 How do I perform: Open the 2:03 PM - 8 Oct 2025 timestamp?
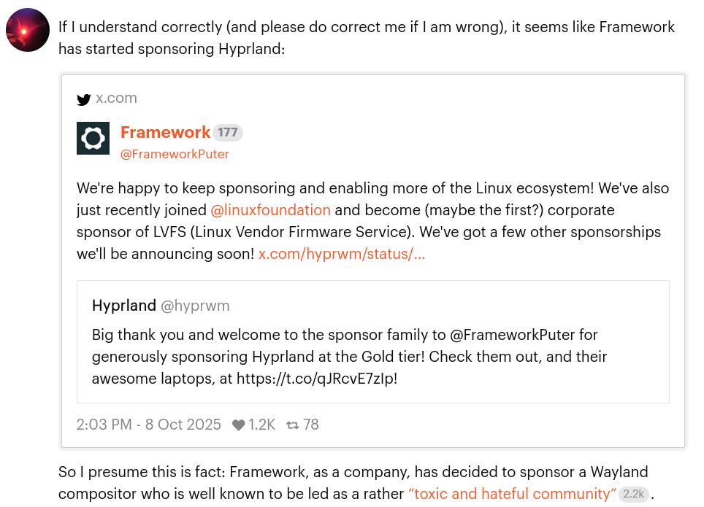point(148,425)
